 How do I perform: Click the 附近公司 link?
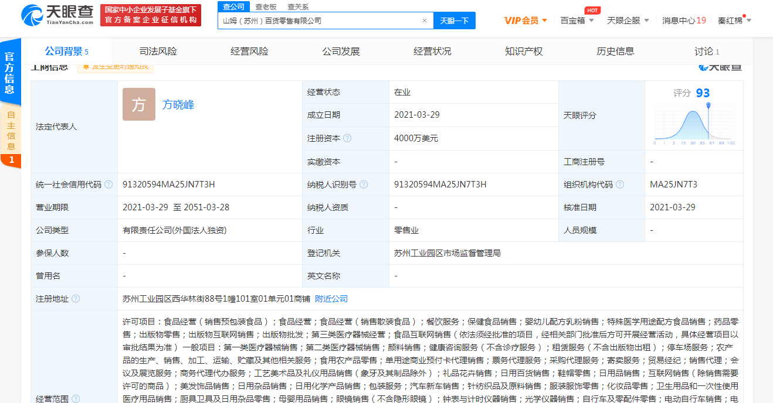pos(331,299)
